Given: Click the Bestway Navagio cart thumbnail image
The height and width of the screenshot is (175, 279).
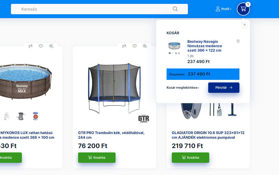Looking at the screenshot, I should 174,48.
